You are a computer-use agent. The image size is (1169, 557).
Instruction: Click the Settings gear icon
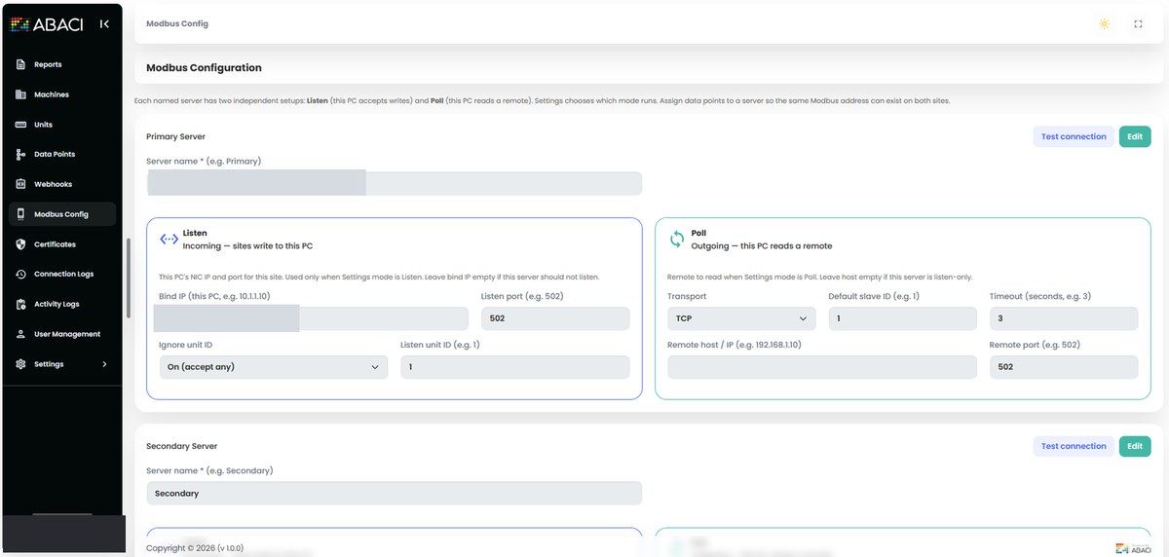coord(21,364)
